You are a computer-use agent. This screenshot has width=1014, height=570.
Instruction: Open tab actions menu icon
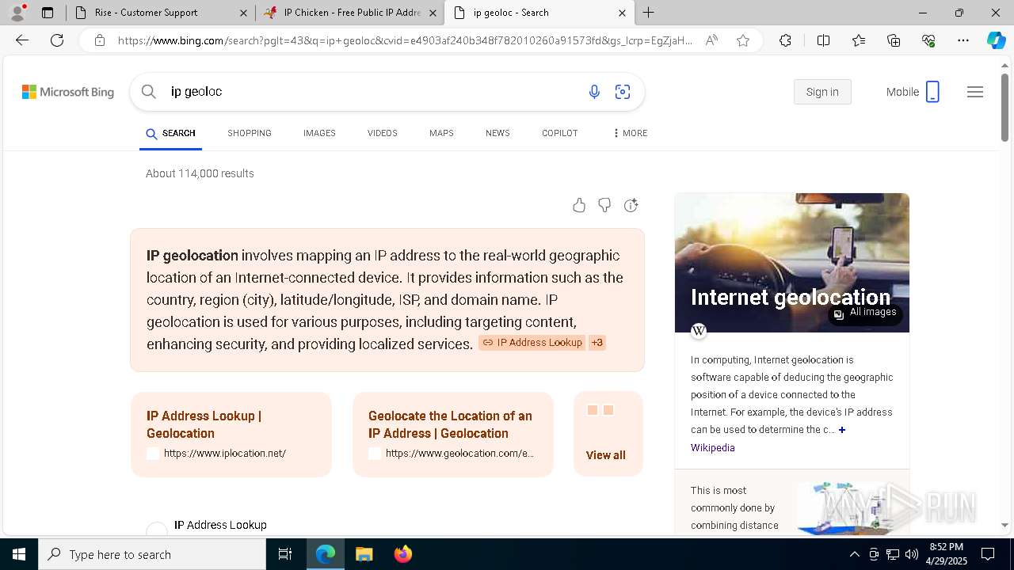pos(48,13)
